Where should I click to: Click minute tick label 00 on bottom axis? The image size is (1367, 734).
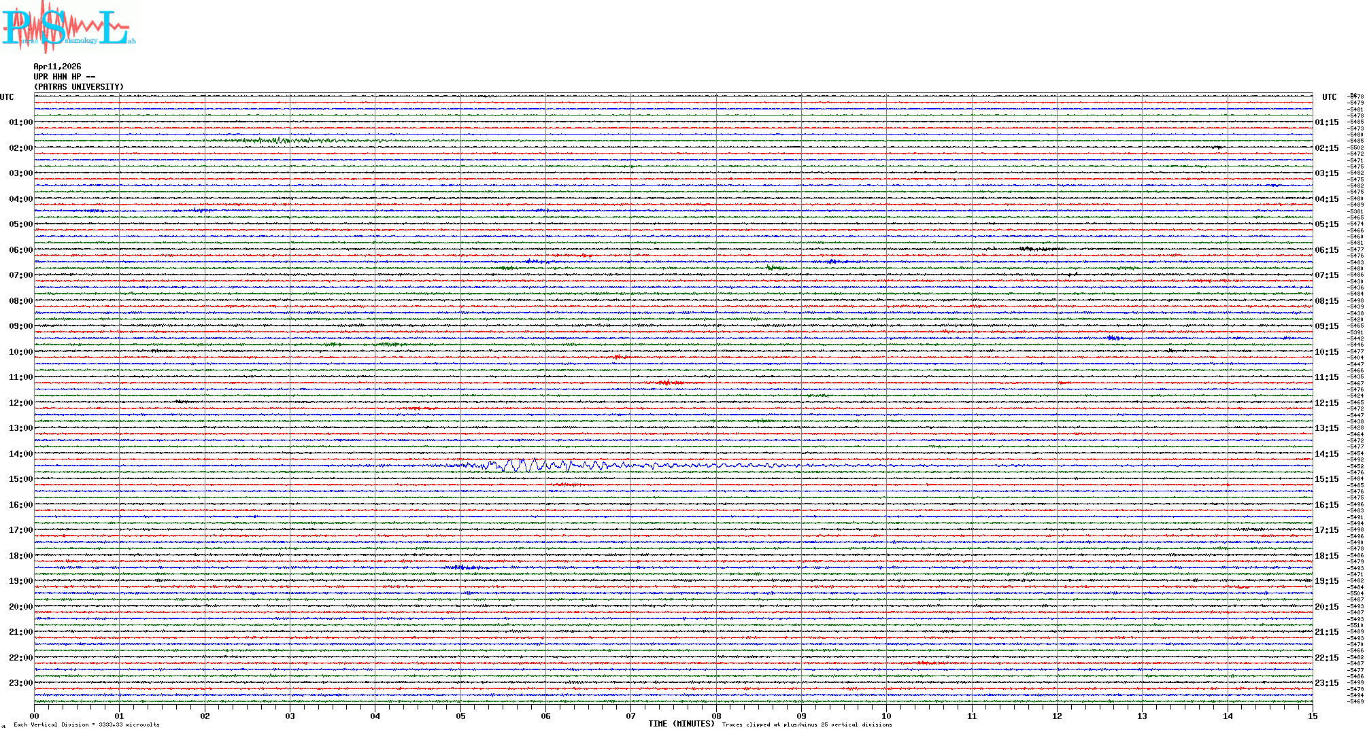(x=35, y=716)
